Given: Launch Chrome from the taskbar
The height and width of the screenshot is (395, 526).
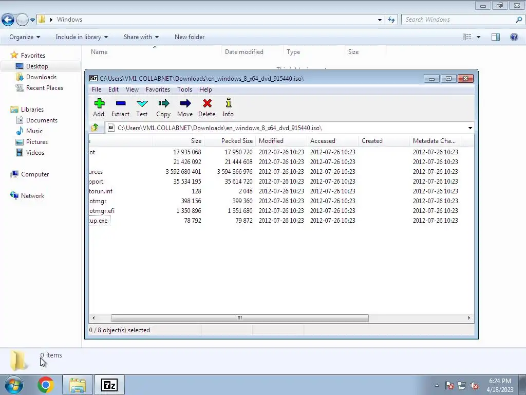Looking at the screenshot, I should click(46, 385).
